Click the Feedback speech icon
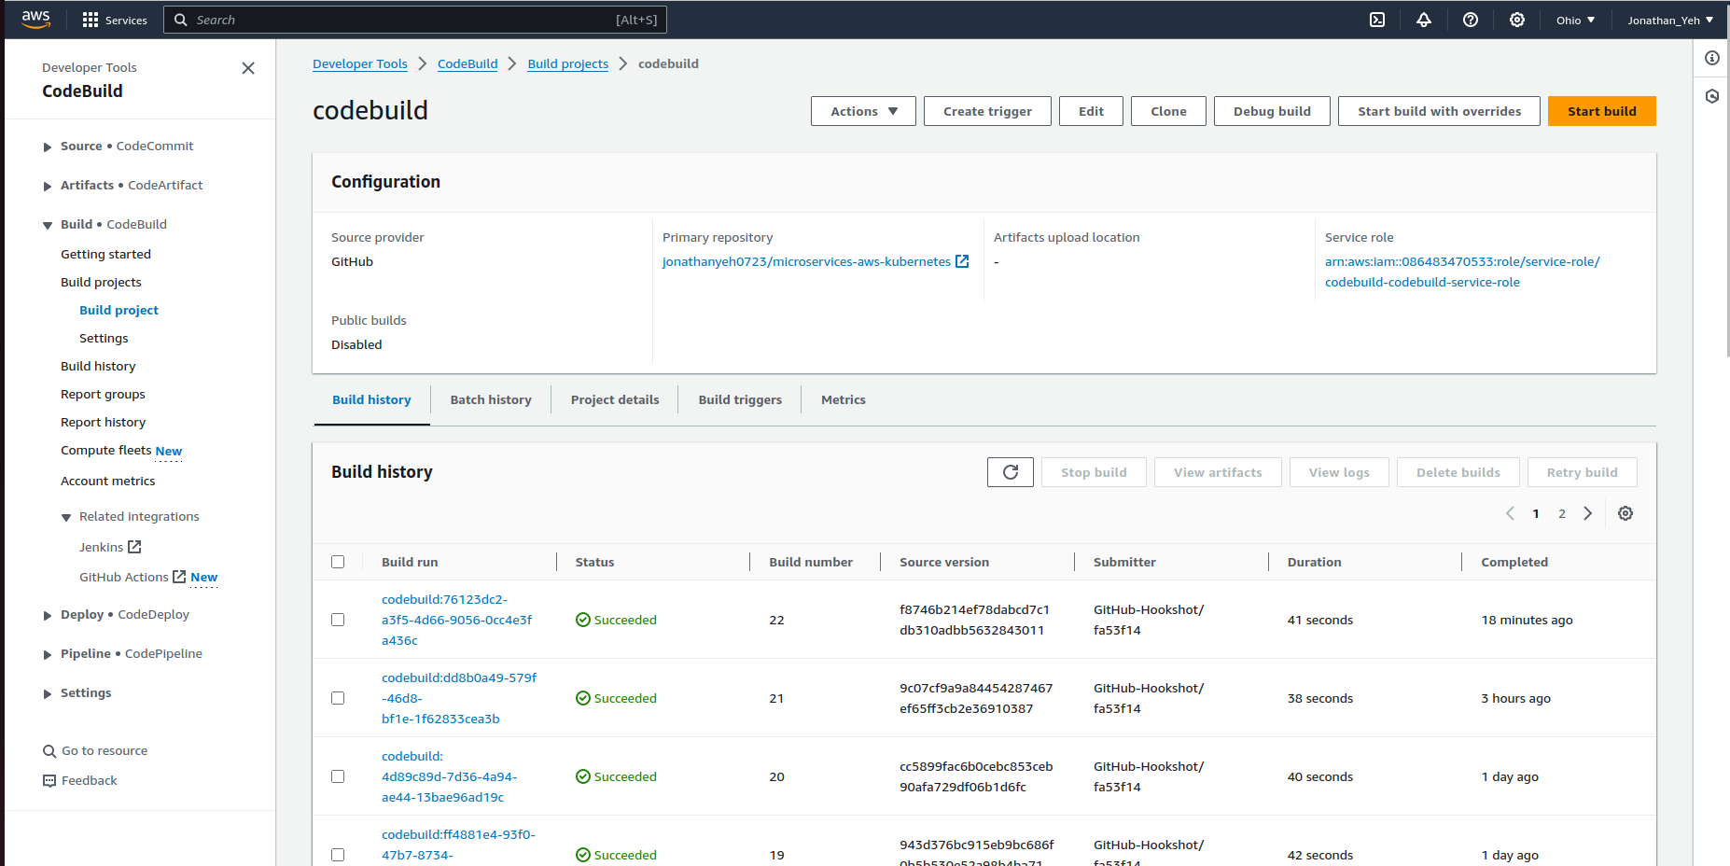The image size is (1730, 866). tap(49, 781)
